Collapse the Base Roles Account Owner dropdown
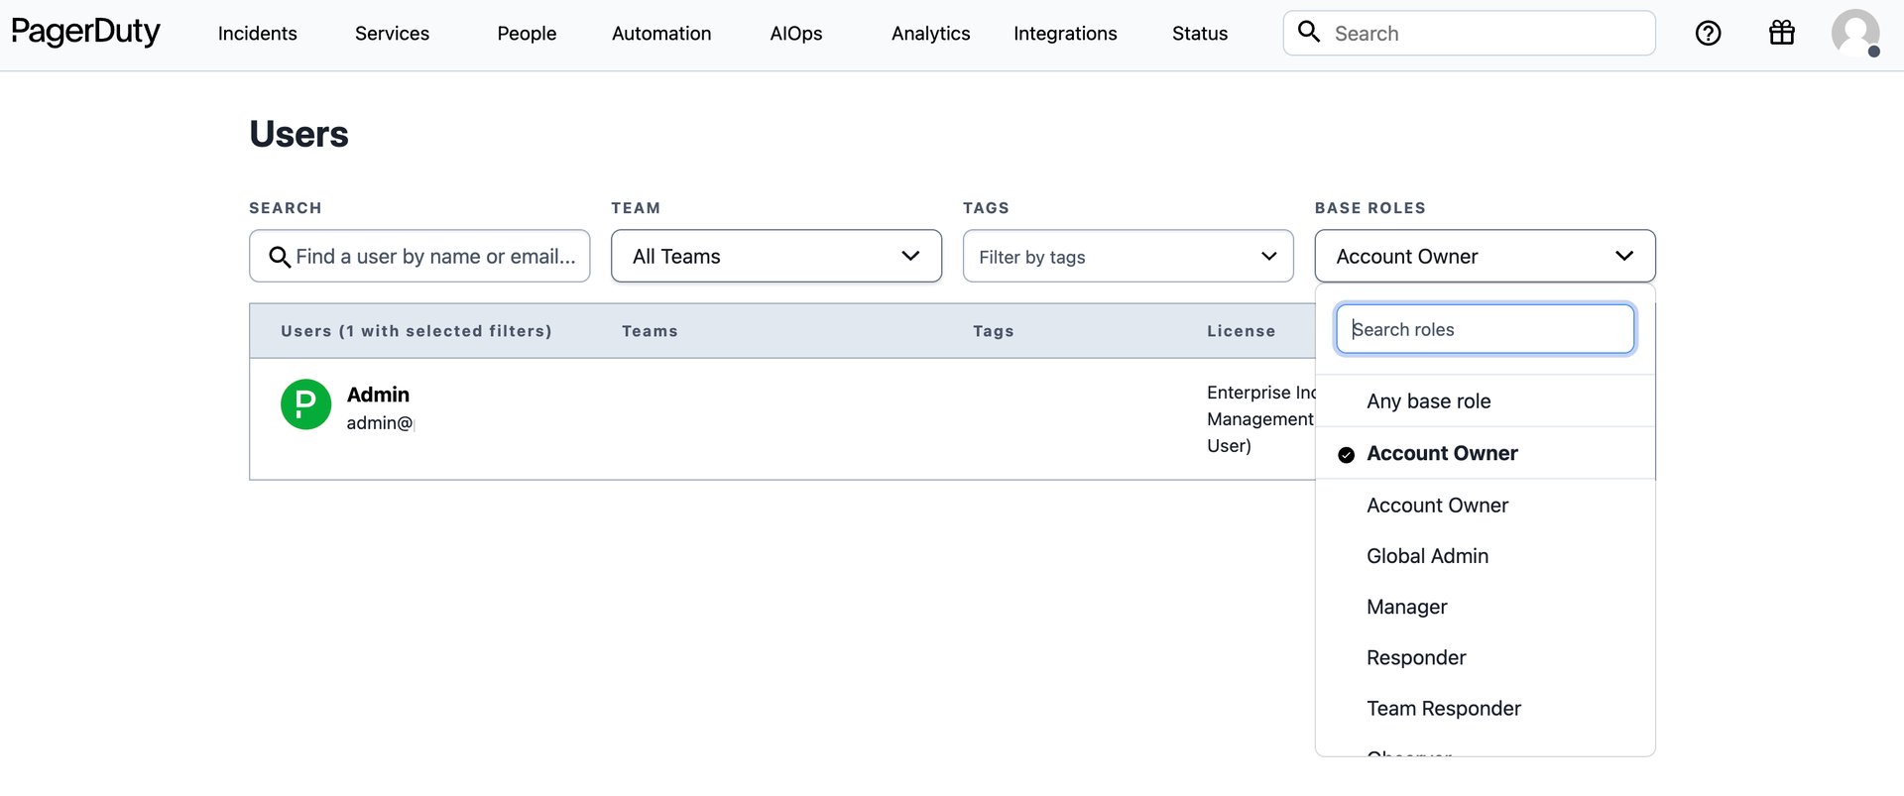The height and width of the screenshot is (796, 1904). (x=1485, y=257)
